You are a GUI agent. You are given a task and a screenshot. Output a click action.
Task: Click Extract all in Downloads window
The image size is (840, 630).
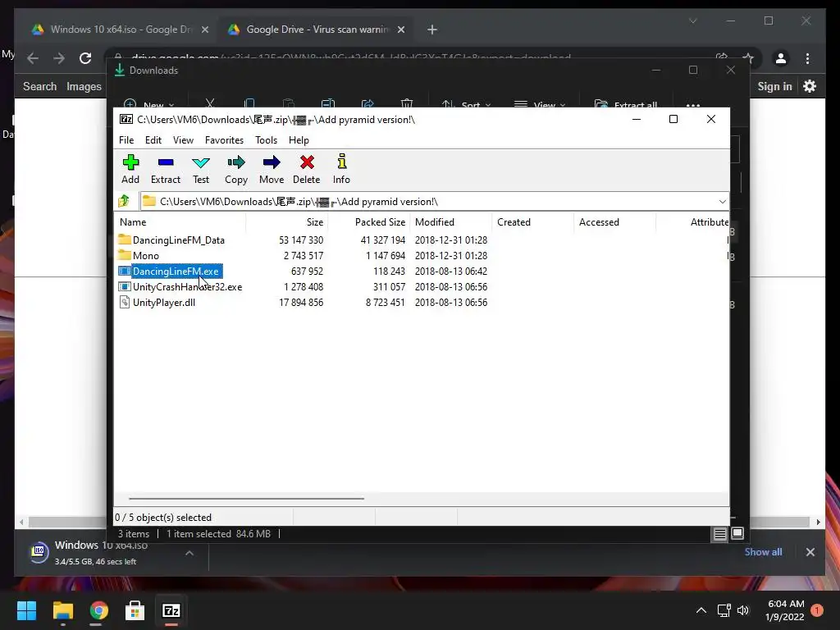click(626, 104)
